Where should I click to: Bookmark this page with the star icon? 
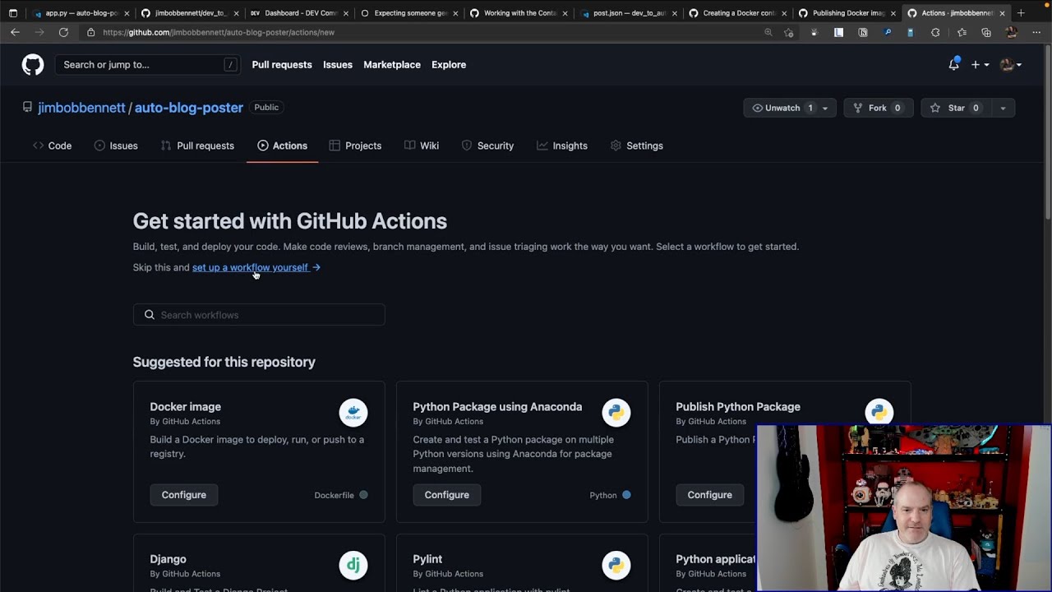[x=789, y=32]
